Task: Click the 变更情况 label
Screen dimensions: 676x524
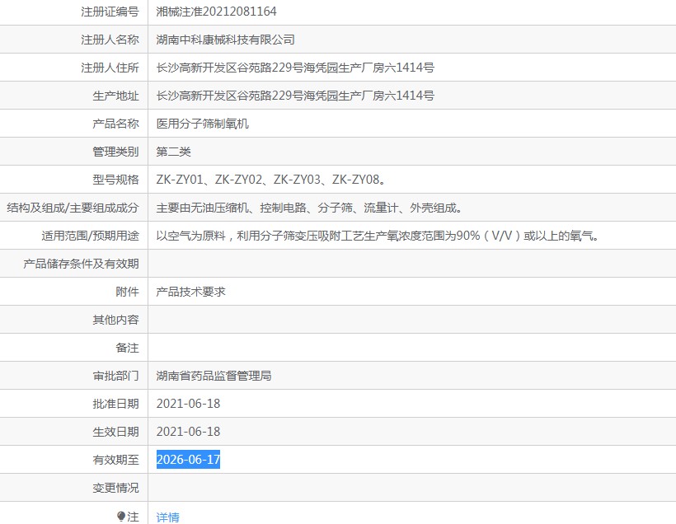Action: pyautogui.click(x=115, y=488)
